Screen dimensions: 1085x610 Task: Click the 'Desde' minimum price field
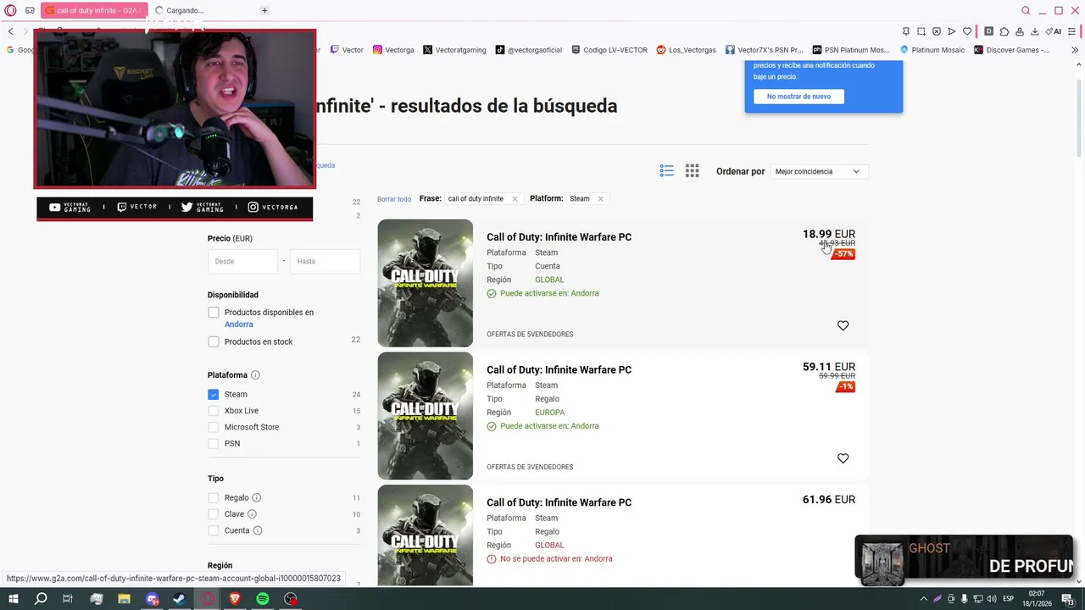point(242,261)
